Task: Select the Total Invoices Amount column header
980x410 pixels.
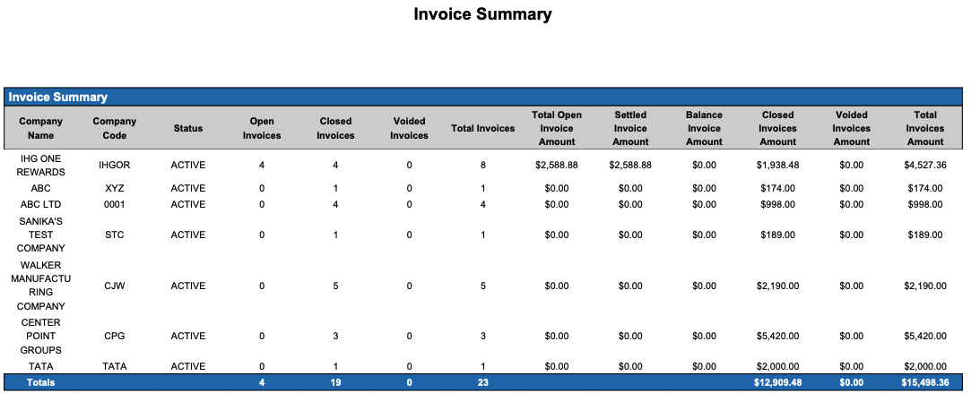Action: pyautogui.click(x=924, y=128)
